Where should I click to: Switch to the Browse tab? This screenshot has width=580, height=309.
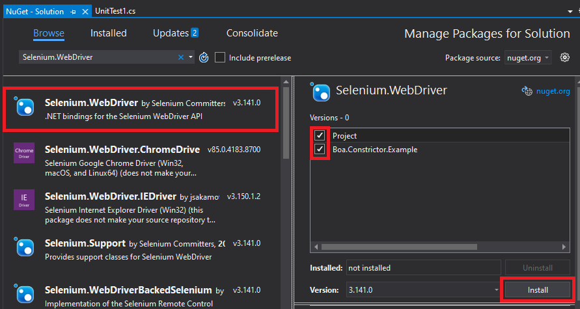click(x=49, y=33)
